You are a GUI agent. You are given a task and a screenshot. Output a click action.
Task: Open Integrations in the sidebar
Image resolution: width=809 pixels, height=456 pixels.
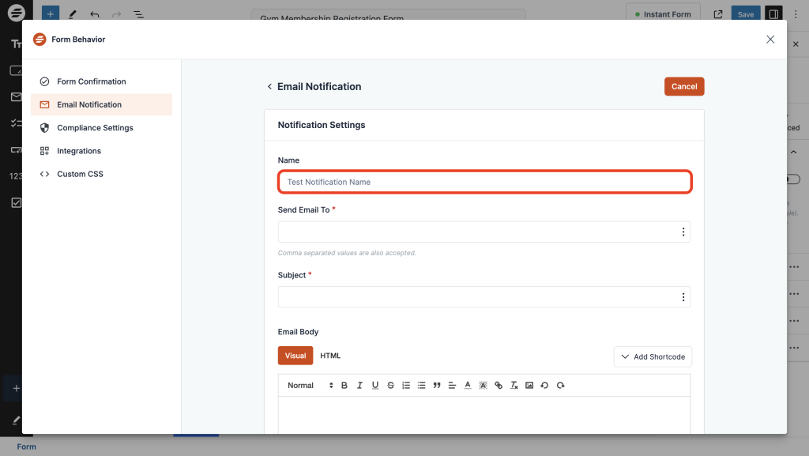(x=79, y=151)
